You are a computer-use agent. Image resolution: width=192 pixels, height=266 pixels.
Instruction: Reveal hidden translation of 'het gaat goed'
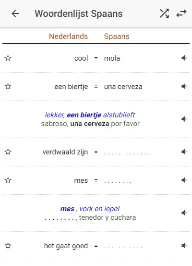coord(123,247)
